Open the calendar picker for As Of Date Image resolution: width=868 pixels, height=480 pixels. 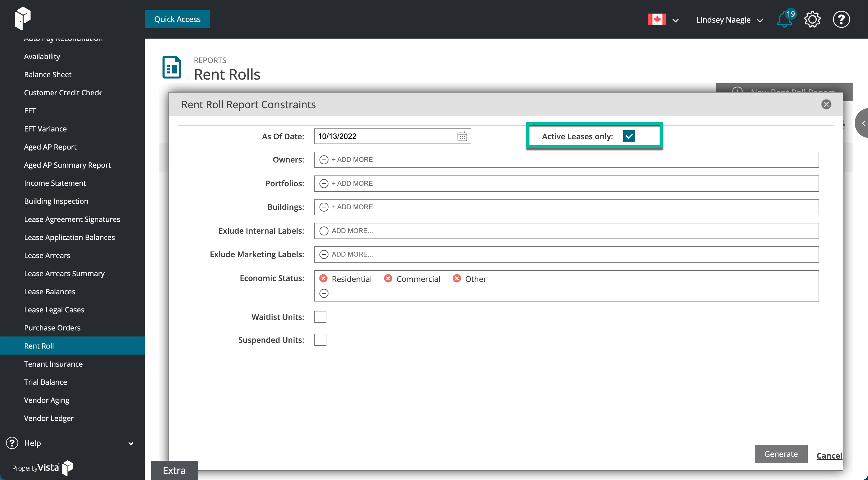pos(462,136)
